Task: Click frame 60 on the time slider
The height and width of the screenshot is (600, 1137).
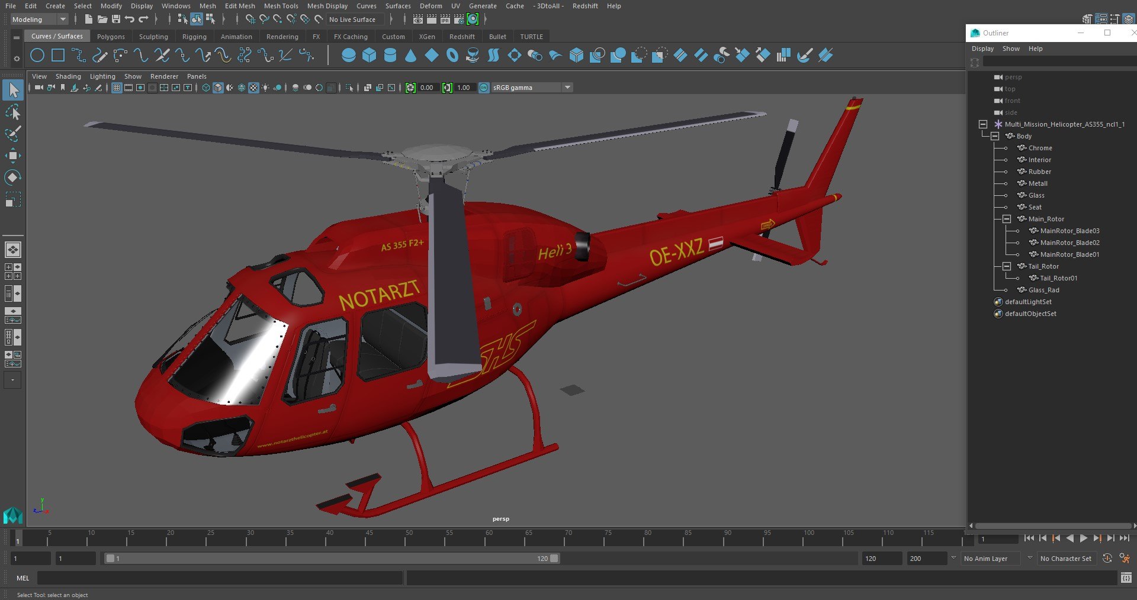Action: point(489,537)
